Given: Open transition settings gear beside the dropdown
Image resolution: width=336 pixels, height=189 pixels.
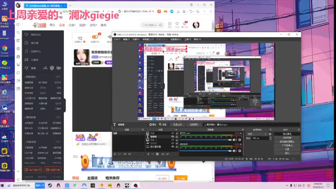Looking at the screenshot, I should [x=270, y=134].
